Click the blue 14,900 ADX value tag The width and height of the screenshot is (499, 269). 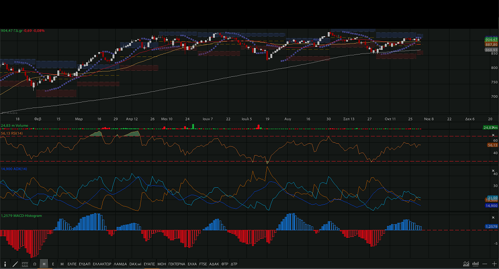click(492, 206)
